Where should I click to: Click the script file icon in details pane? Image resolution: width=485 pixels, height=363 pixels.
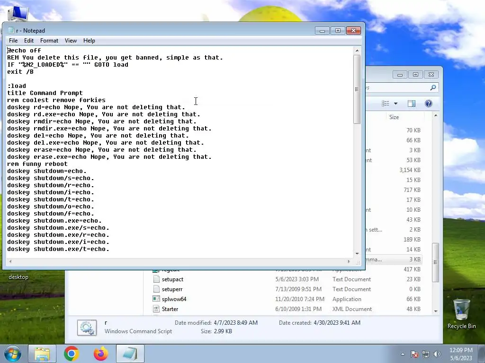coord(87,328)
